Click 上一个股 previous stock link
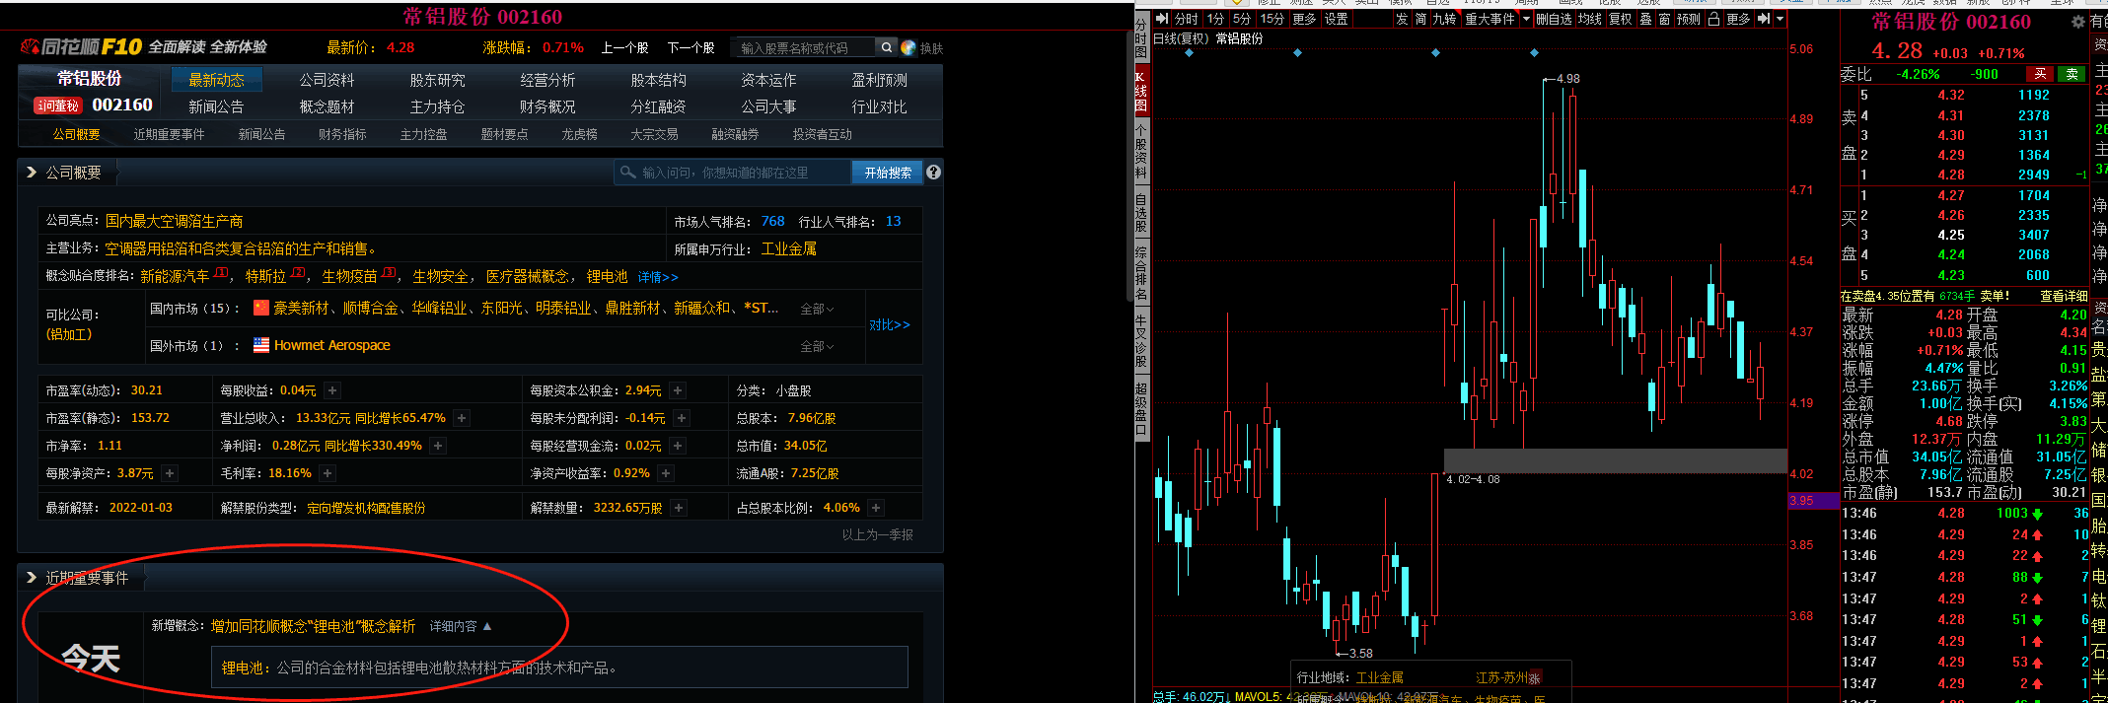Image resolution: width=2108 pixels, height=703 pixels. (x=624, y=47)
